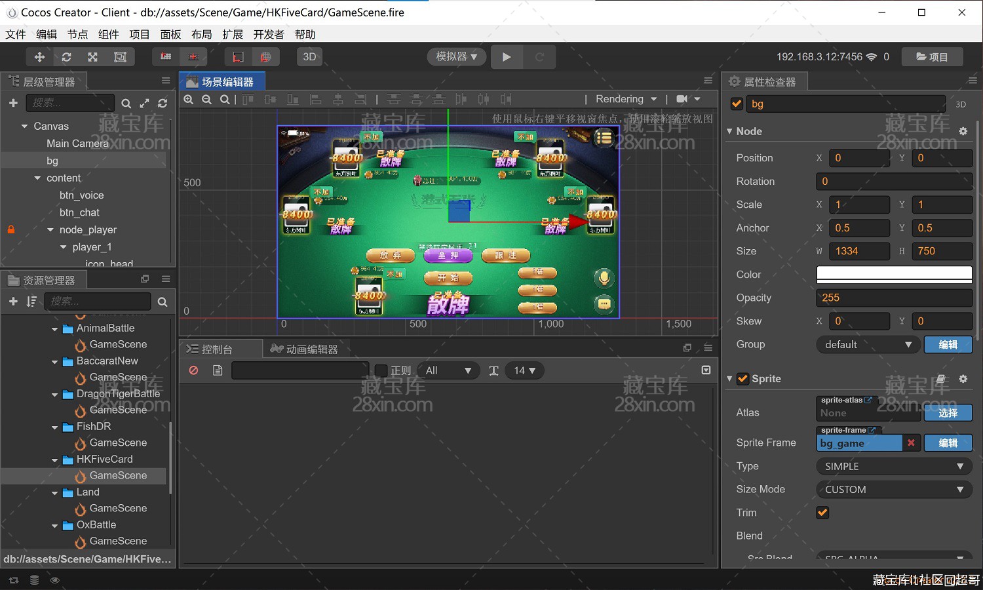
Task: Open the Node section gear settings
Action: tap(963, 131)
